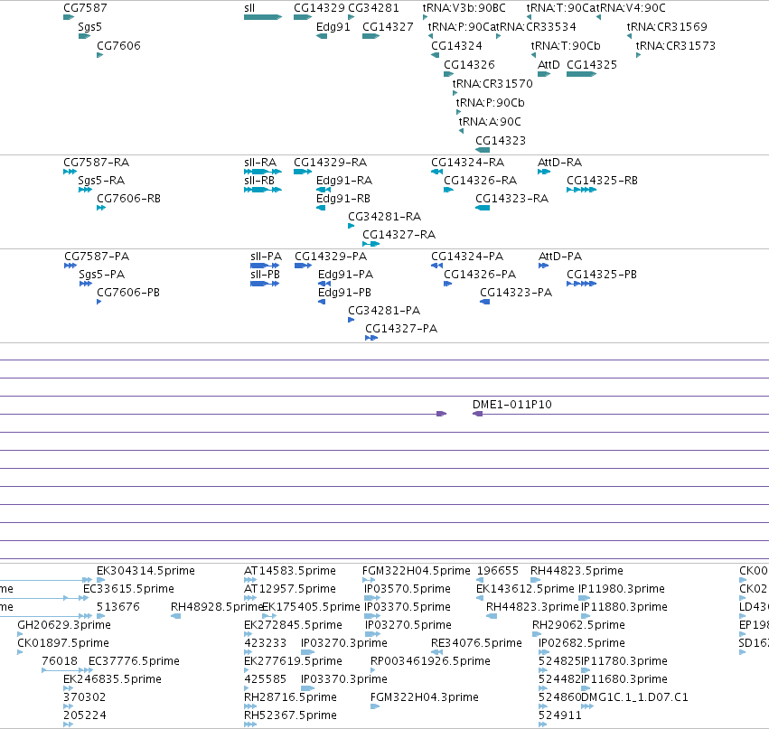Click the CG14323-PA protein label

(516, 293)
